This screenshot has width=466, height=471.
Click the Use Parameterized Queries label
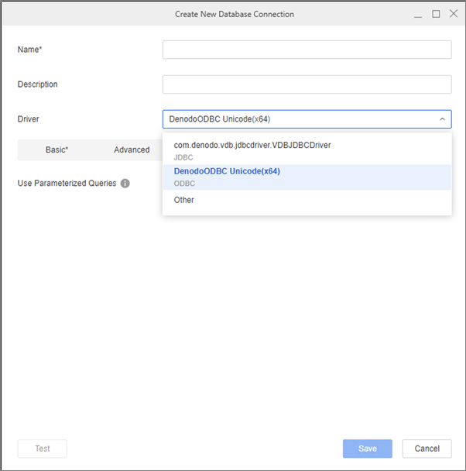(x=67, y=184)
